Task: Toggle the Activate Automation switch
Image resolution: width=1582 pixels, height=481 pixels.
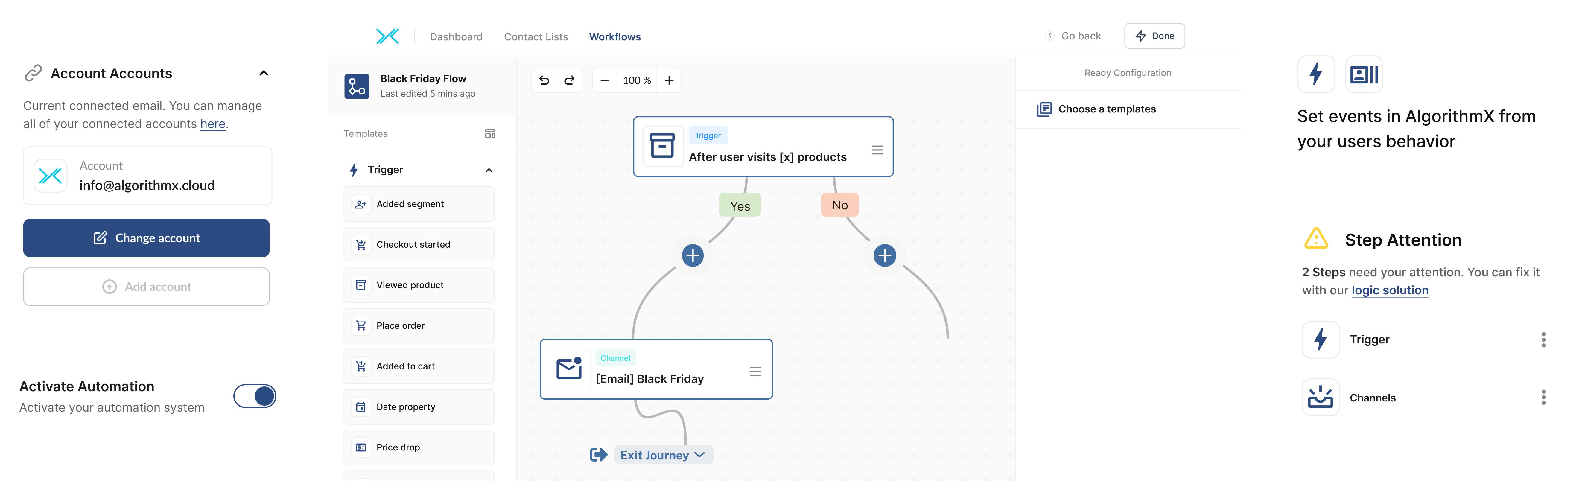Action: coord(255,396)
